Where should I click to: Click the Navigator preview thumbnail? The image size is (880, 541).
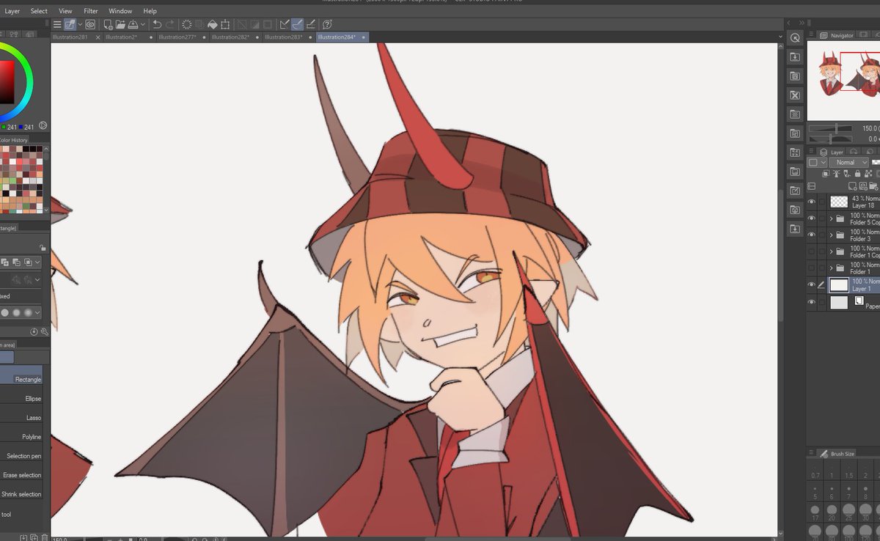point(843,81)
